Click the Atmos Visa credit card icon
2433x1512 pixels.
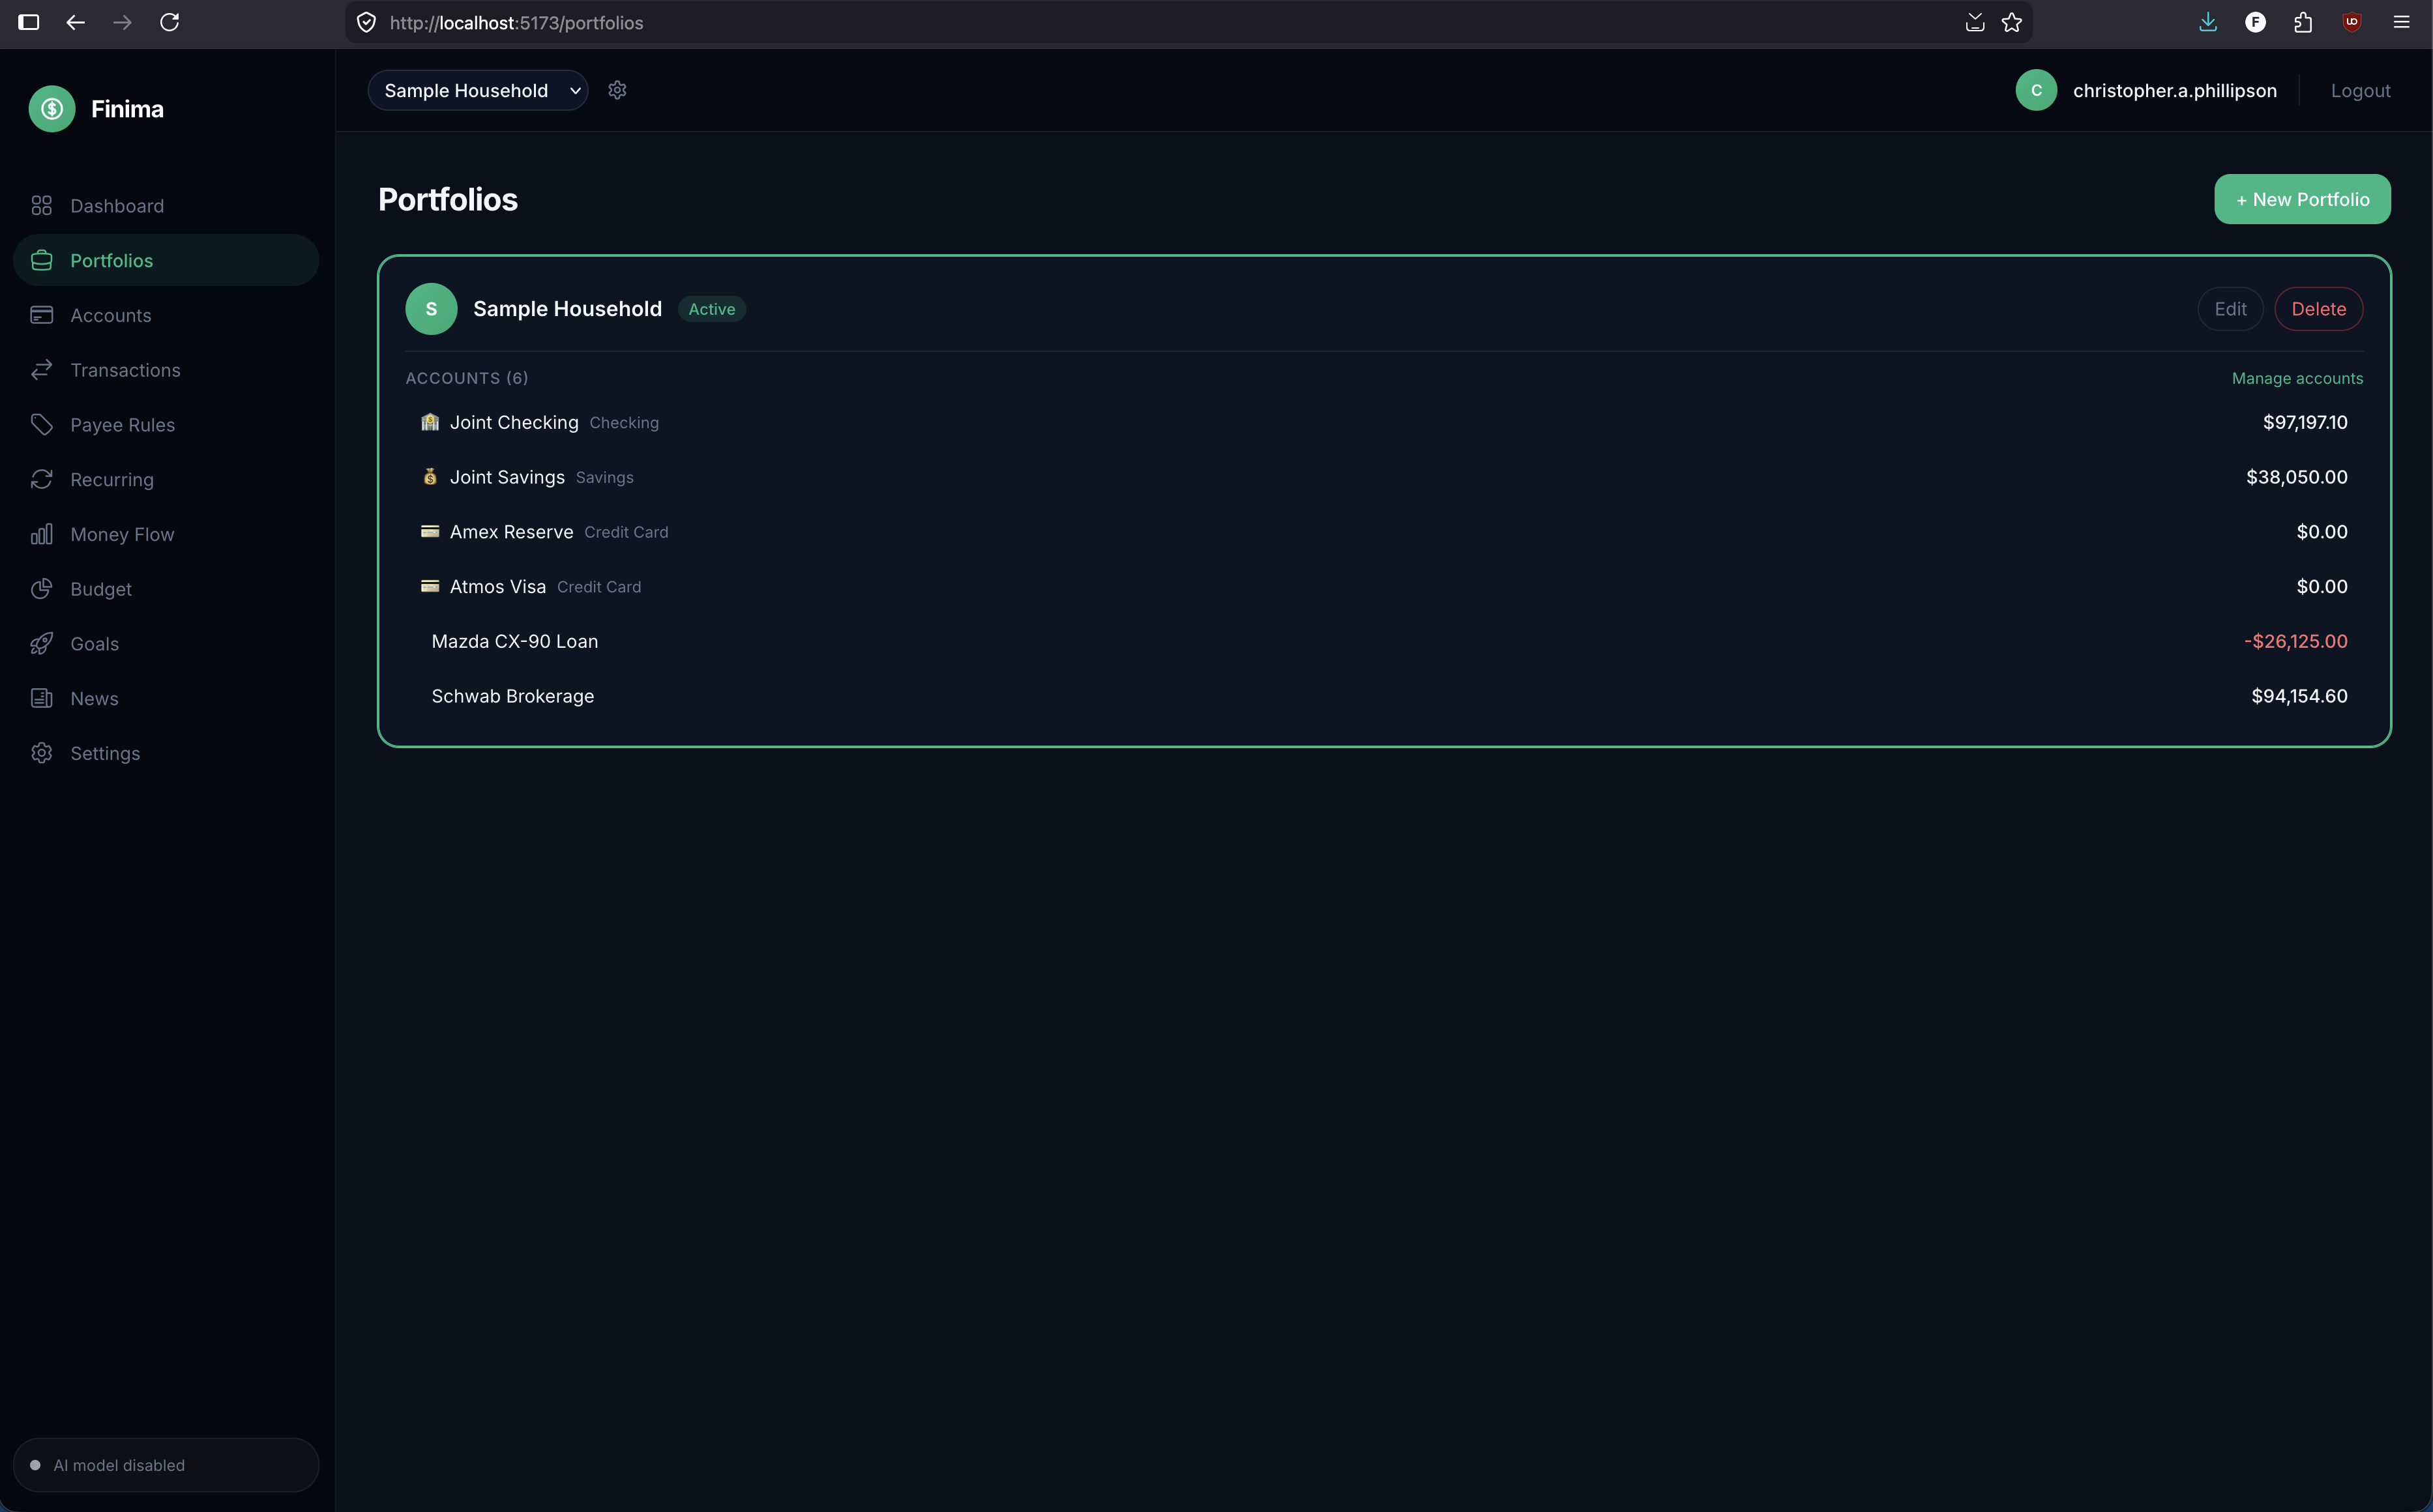[430, 586]
